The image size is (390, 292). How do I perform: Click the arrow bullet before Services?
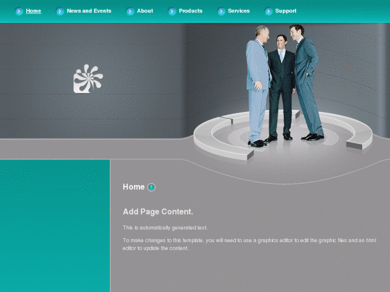(222, 11)
